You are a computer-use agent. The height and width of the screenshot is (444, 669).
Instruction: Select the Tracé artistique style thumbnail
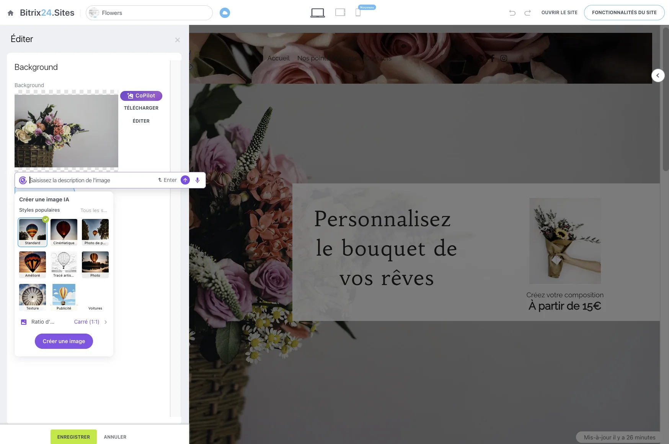64,264
